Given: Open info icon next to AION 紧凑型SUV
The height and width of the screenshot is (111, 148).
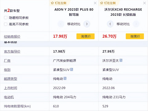Looking at the screenshot, I should [x=72, y=69].
